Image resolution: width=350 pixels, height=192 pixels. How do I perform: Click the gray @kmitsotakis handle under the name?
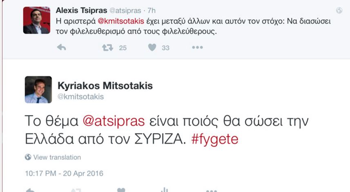click(x=81, y=97)
